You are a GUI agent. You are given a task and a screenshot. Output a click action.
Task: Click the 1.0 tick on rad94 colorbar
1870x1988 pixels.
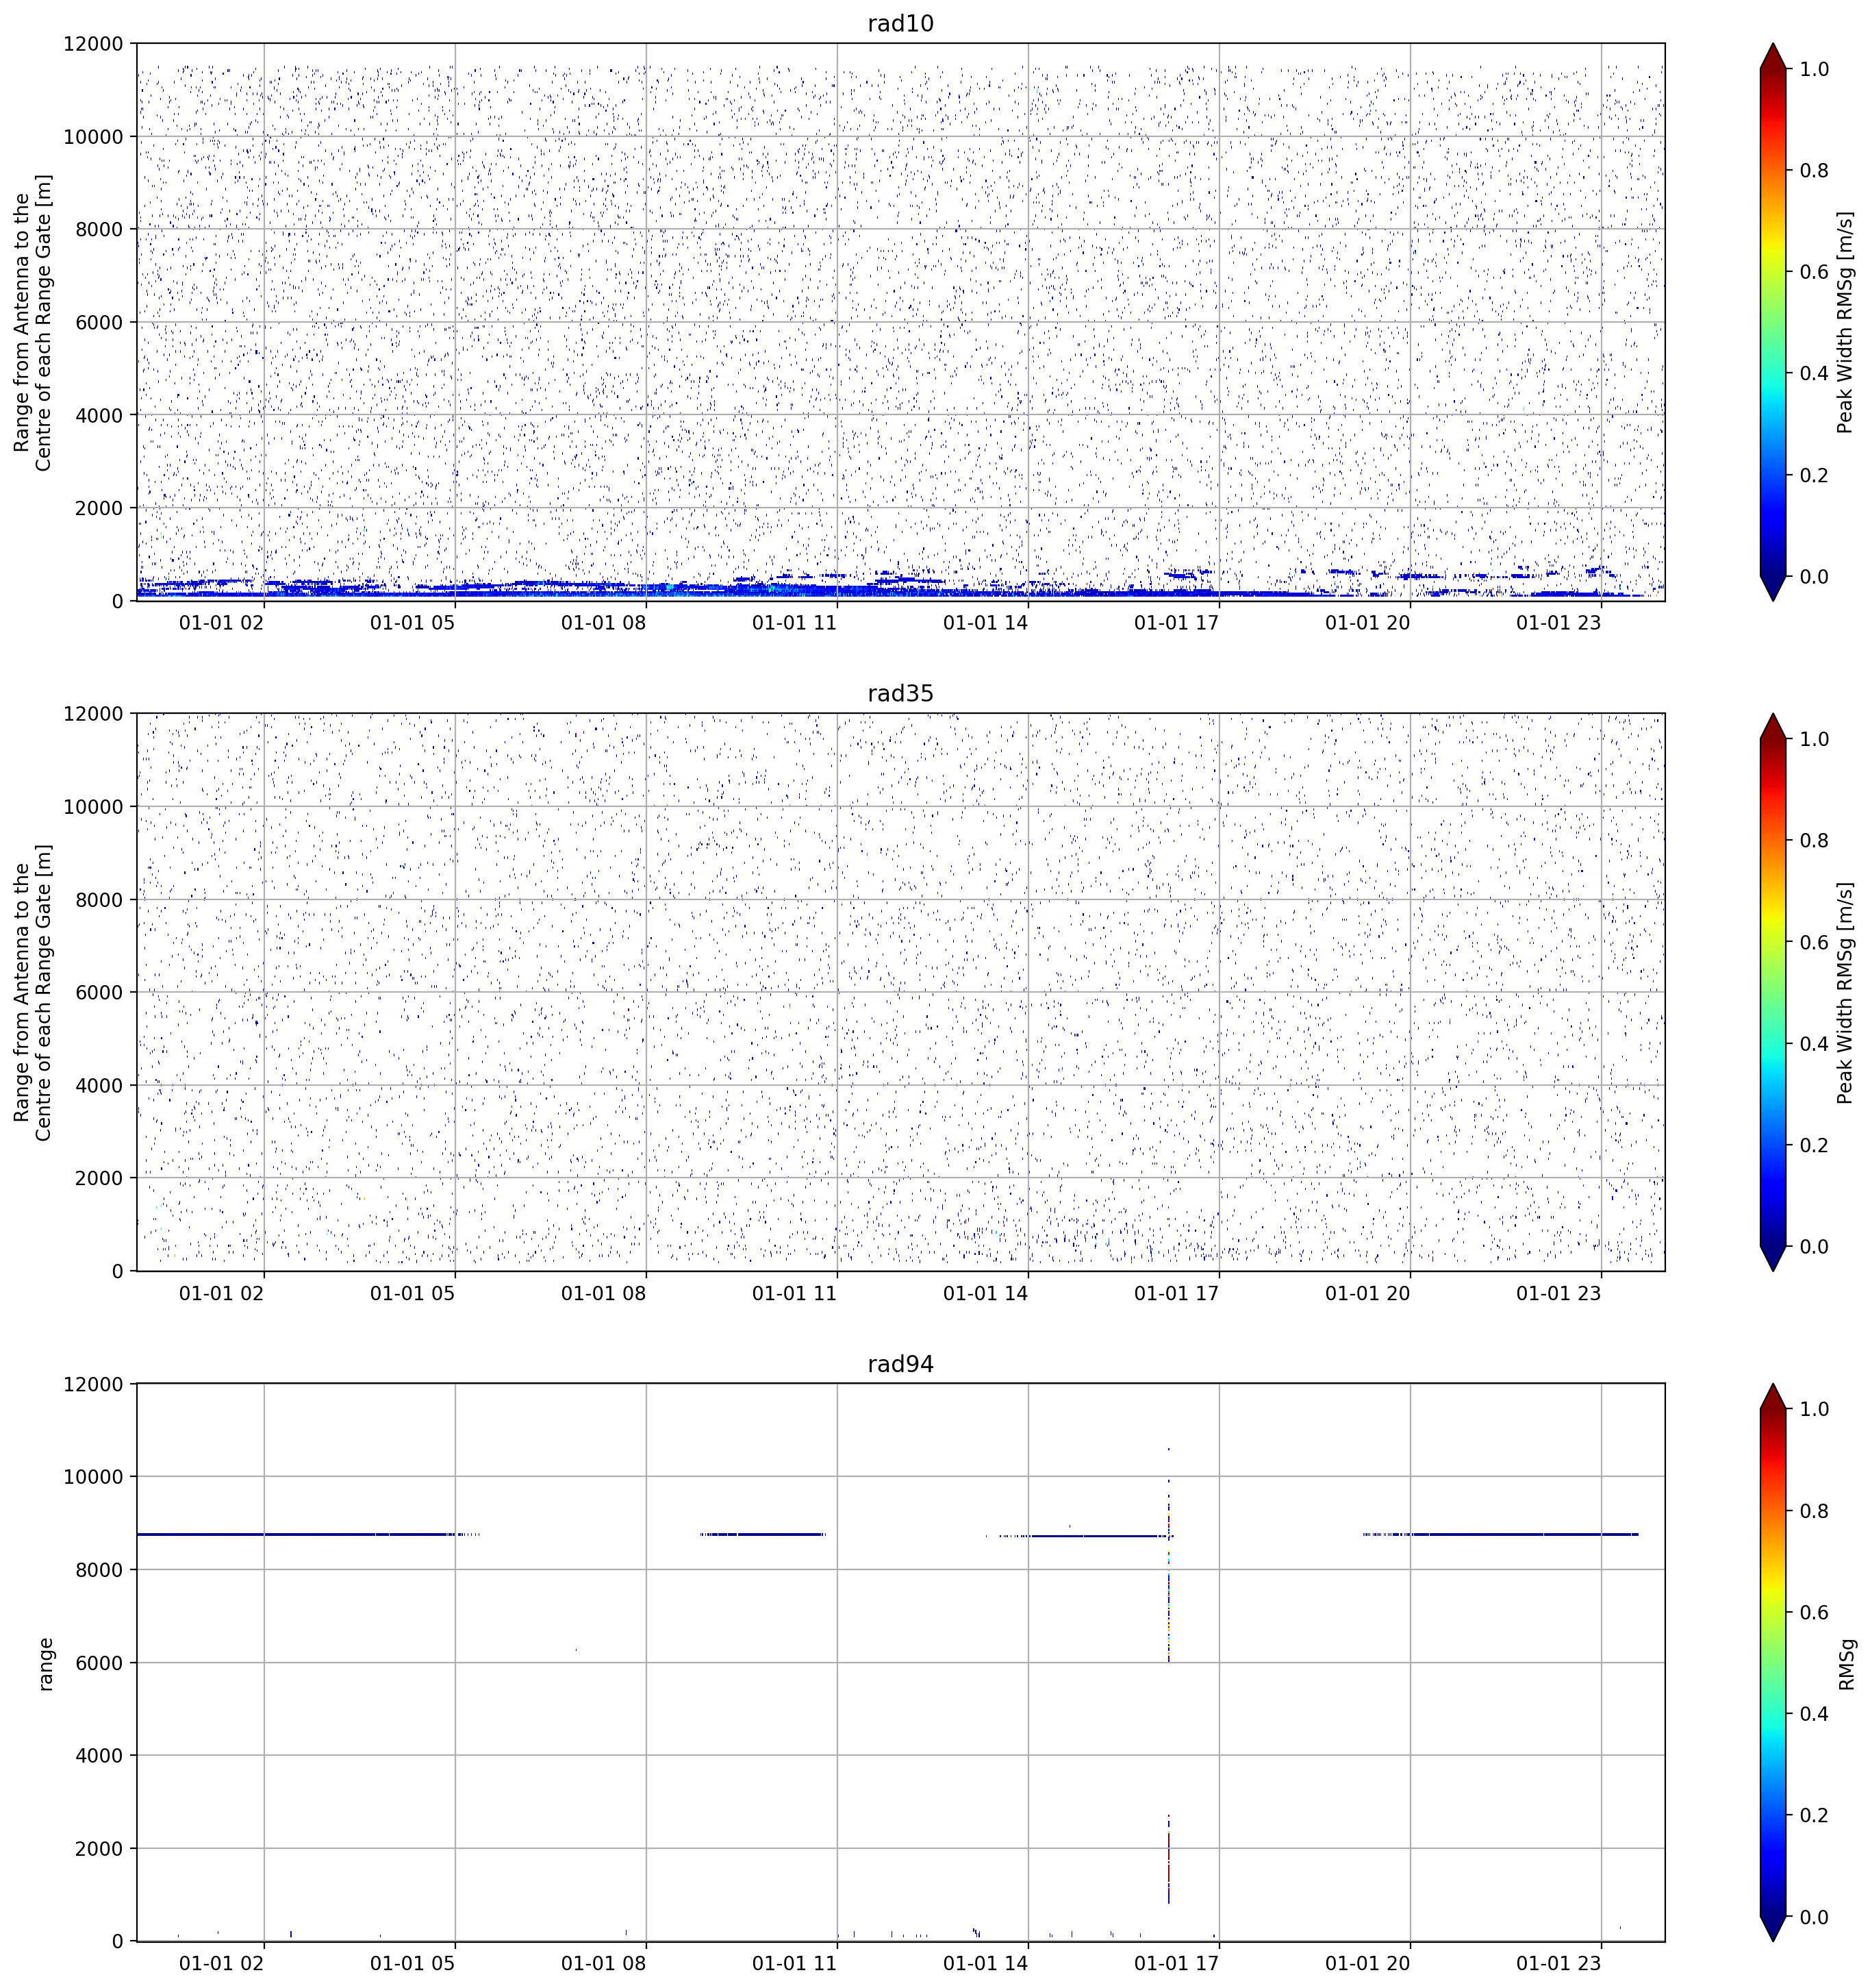(1814, 1409)
